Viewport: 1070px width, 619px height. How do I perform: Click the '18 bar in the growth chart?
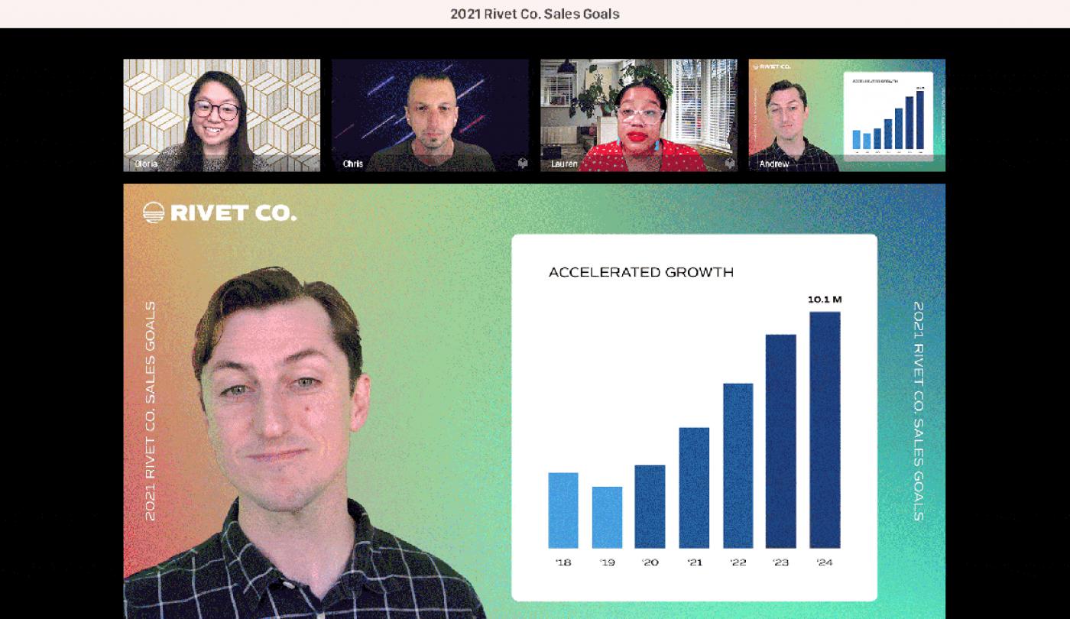tap(563, 510)
